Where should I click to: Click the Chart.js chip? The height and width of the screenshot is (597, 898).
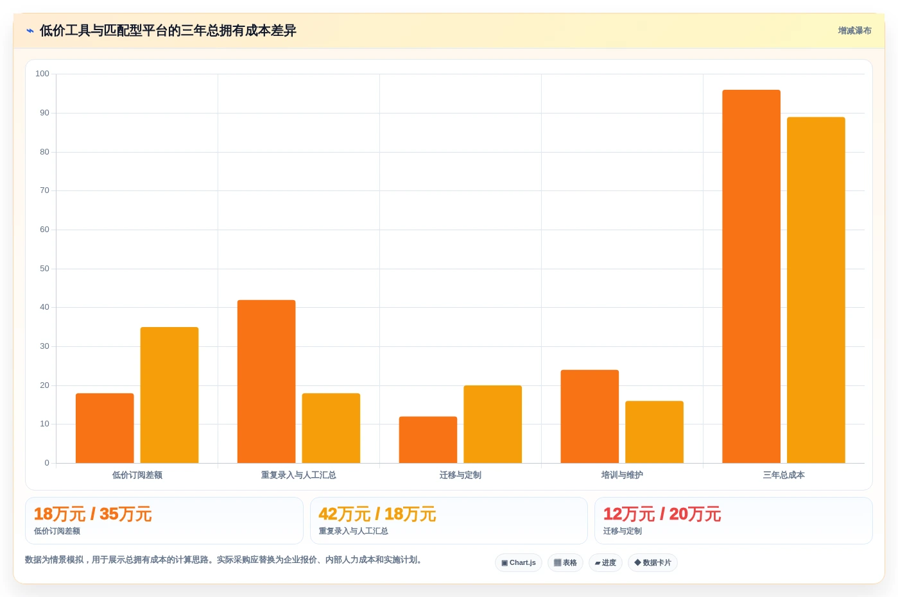tap(519, 563)
